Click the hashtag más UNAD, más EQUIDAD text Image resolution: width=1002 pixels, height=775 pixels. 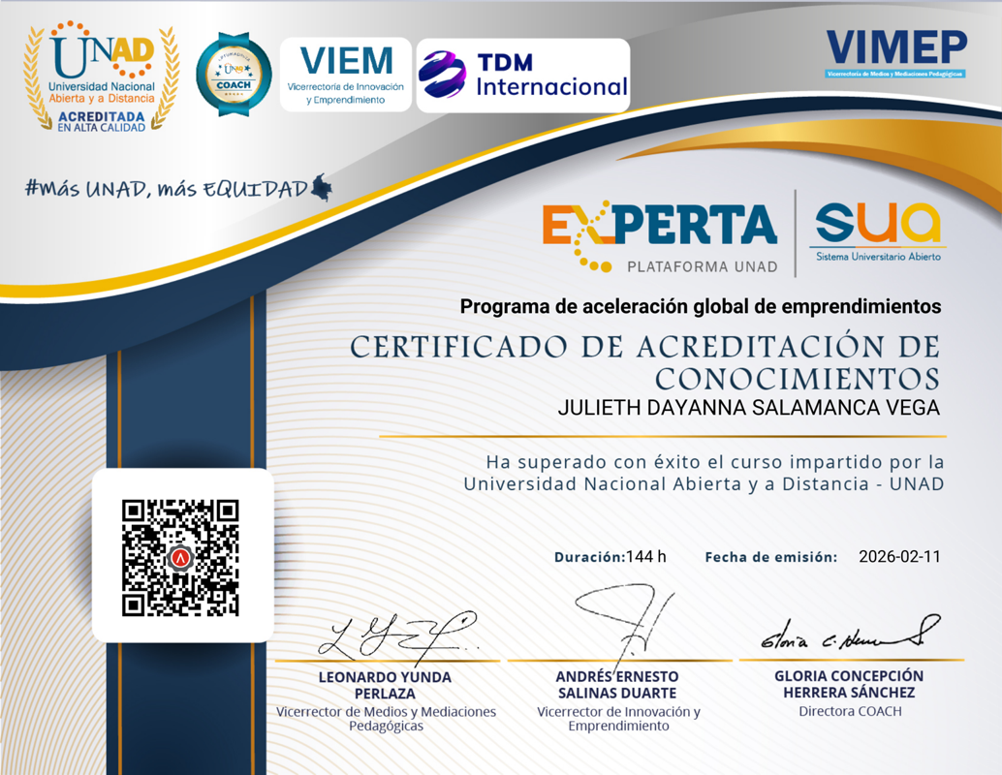tap(166, 189)
